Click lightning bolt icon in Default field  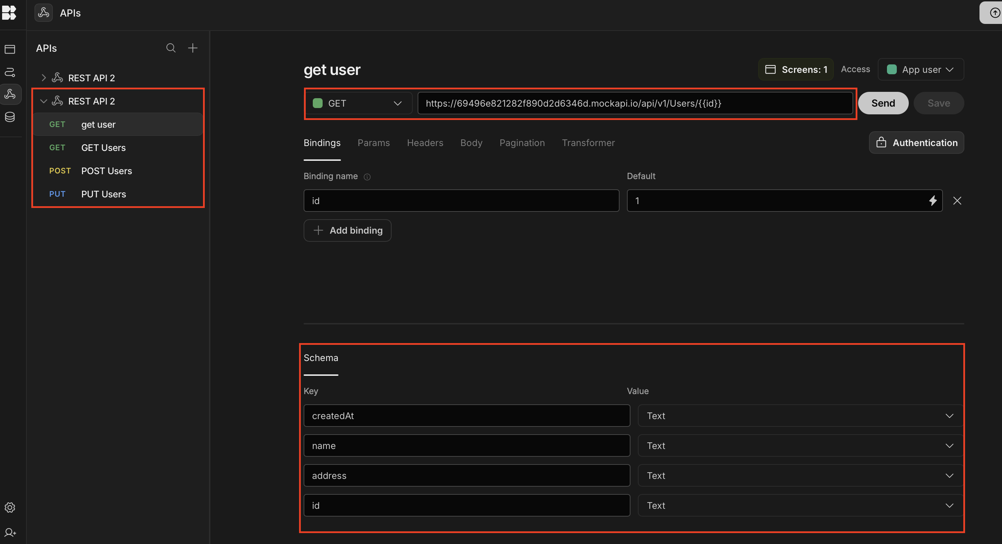point(933,201)
